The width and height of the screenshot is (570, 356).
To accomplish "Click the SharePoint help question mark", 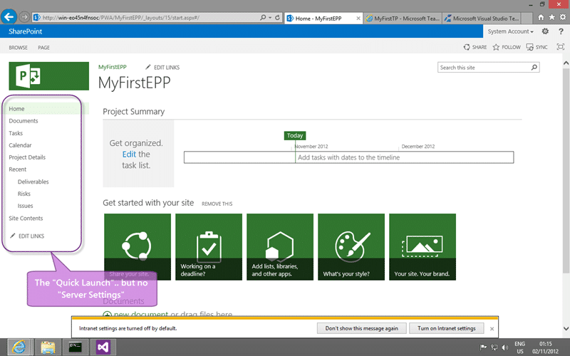I will pos(561,31).
